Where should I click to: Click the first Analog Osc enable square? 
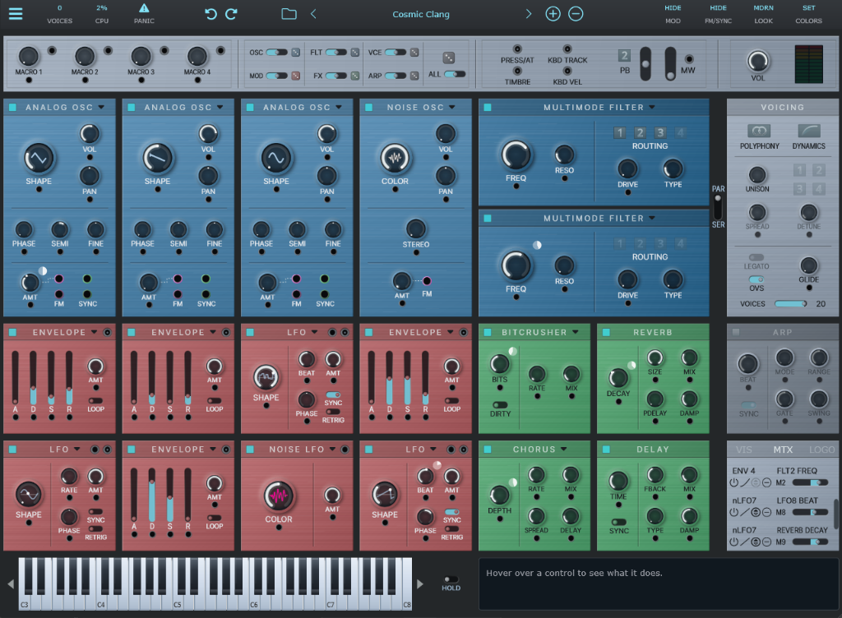point(12,108)
